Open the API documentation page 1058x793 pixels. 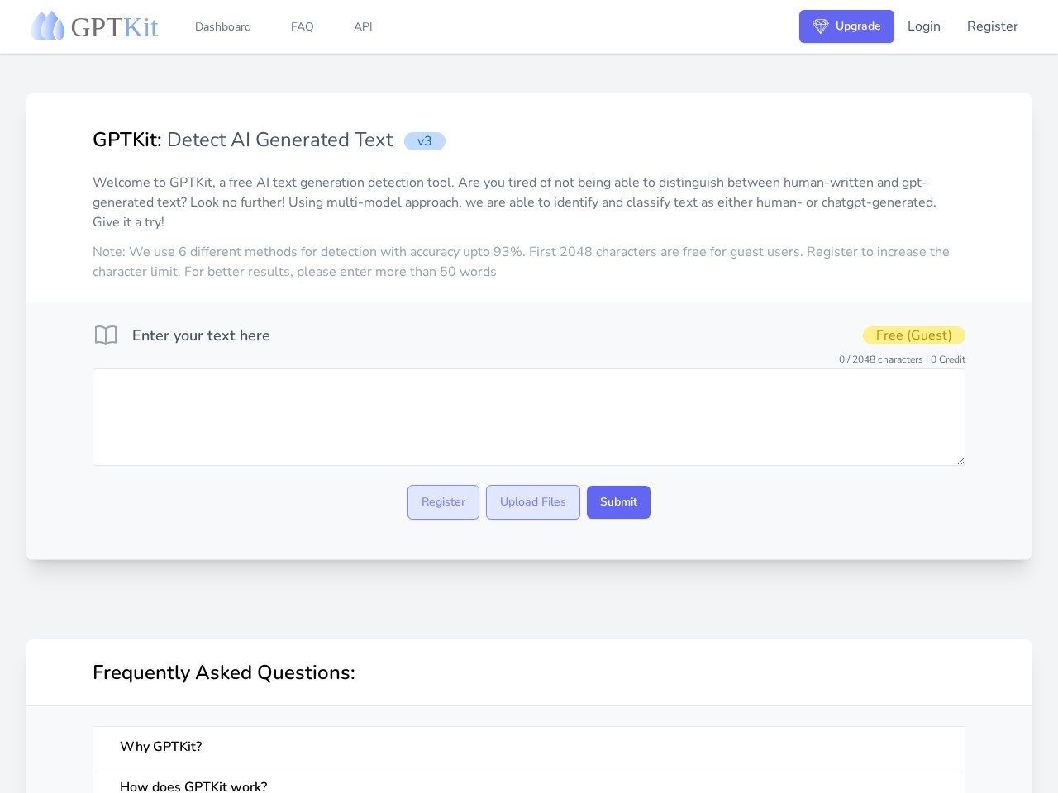(363, 26)
